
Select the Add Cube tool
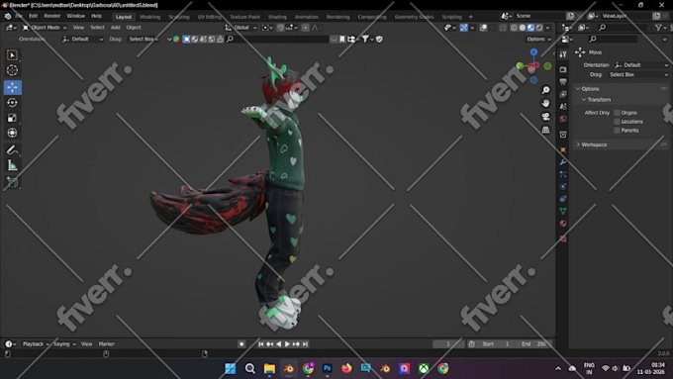12,182
